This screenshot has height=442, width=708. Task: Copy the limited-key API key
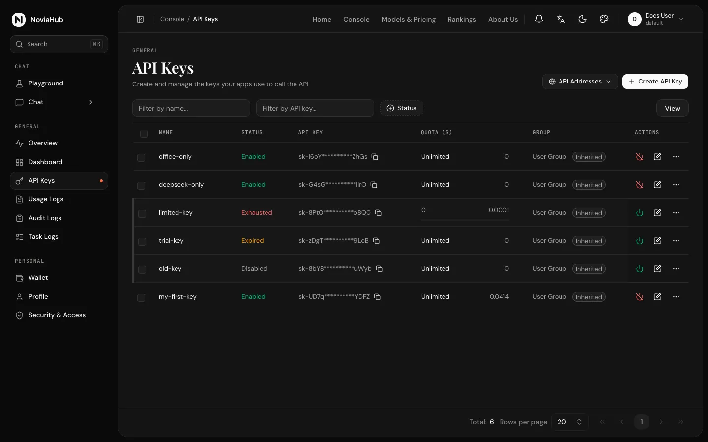[378, 213]
